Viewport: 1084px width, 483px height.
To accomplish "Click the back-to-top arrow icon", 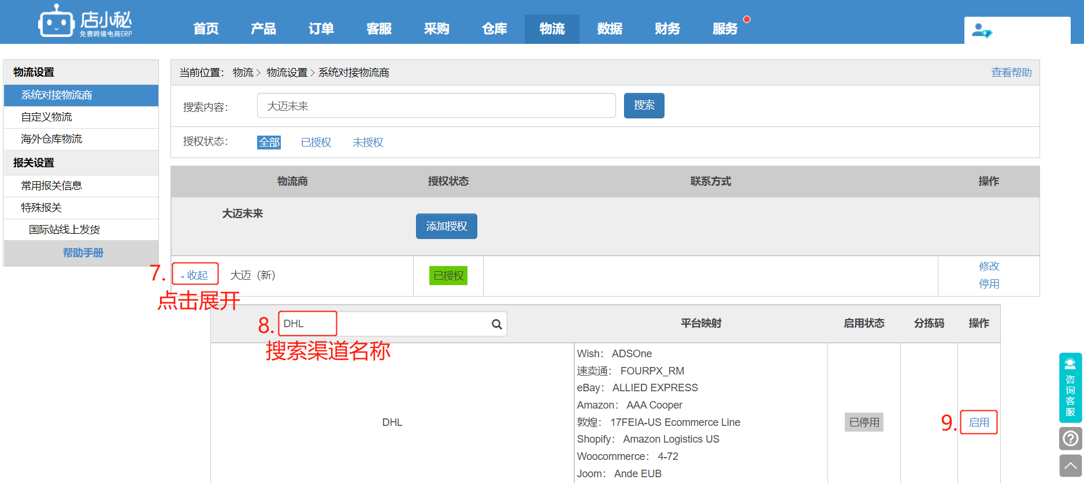I will pyautogui.click(x=1070, y=466).
